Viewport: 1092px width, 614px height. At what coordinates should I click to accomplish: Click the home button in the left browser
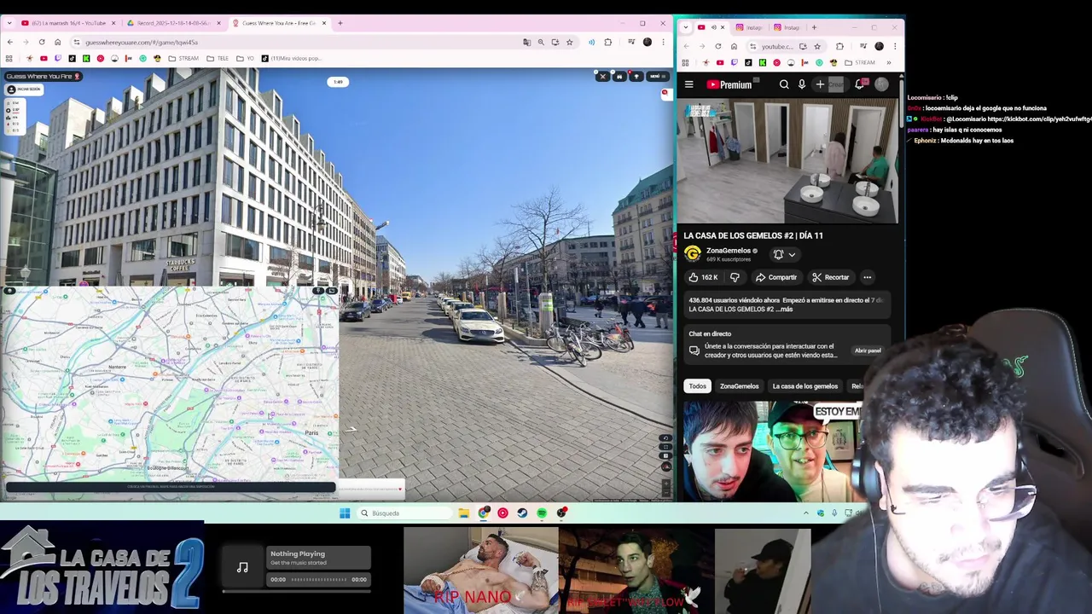(x=58, y=42)
